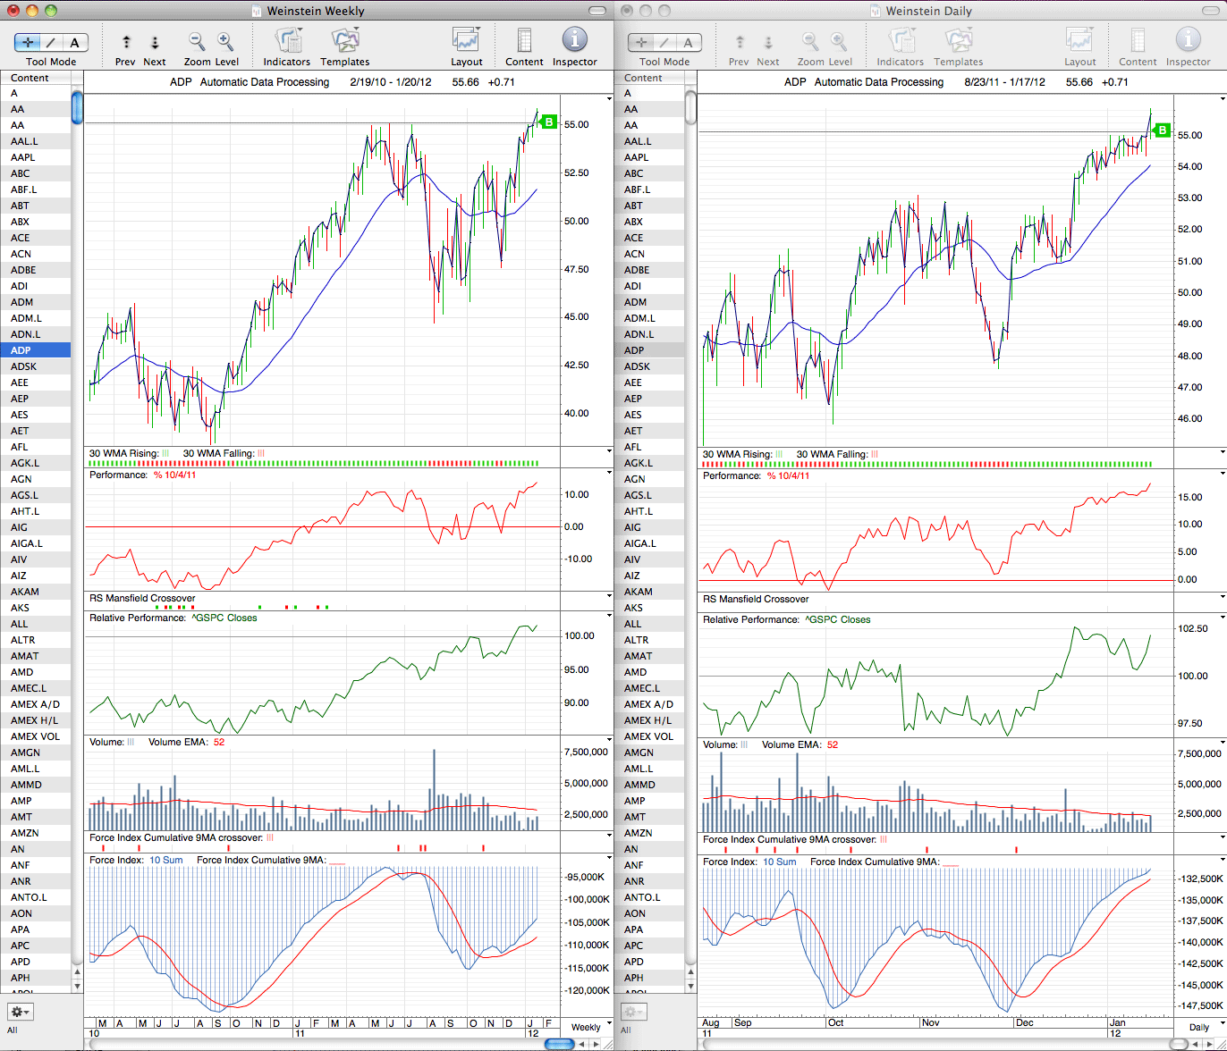Viewport: 1227px width, 1051px height.
Task: Toggle toolbar visibility pill in Weinstein Weekly
Action: [597, 11]
